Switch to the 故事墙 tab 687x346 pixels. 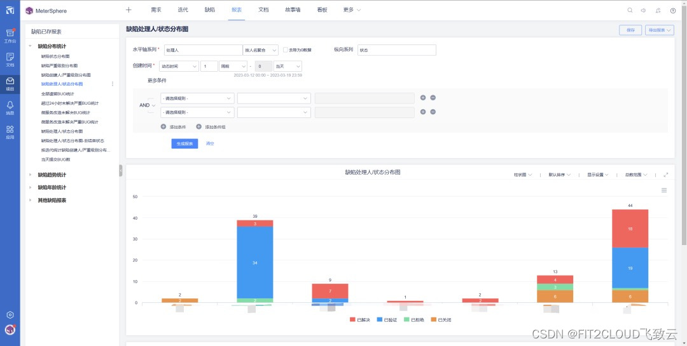click(x=293, y=10)
